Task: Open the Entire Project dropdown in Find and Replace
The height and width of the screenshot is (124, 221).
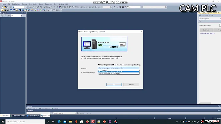Action: pos(210,19)
